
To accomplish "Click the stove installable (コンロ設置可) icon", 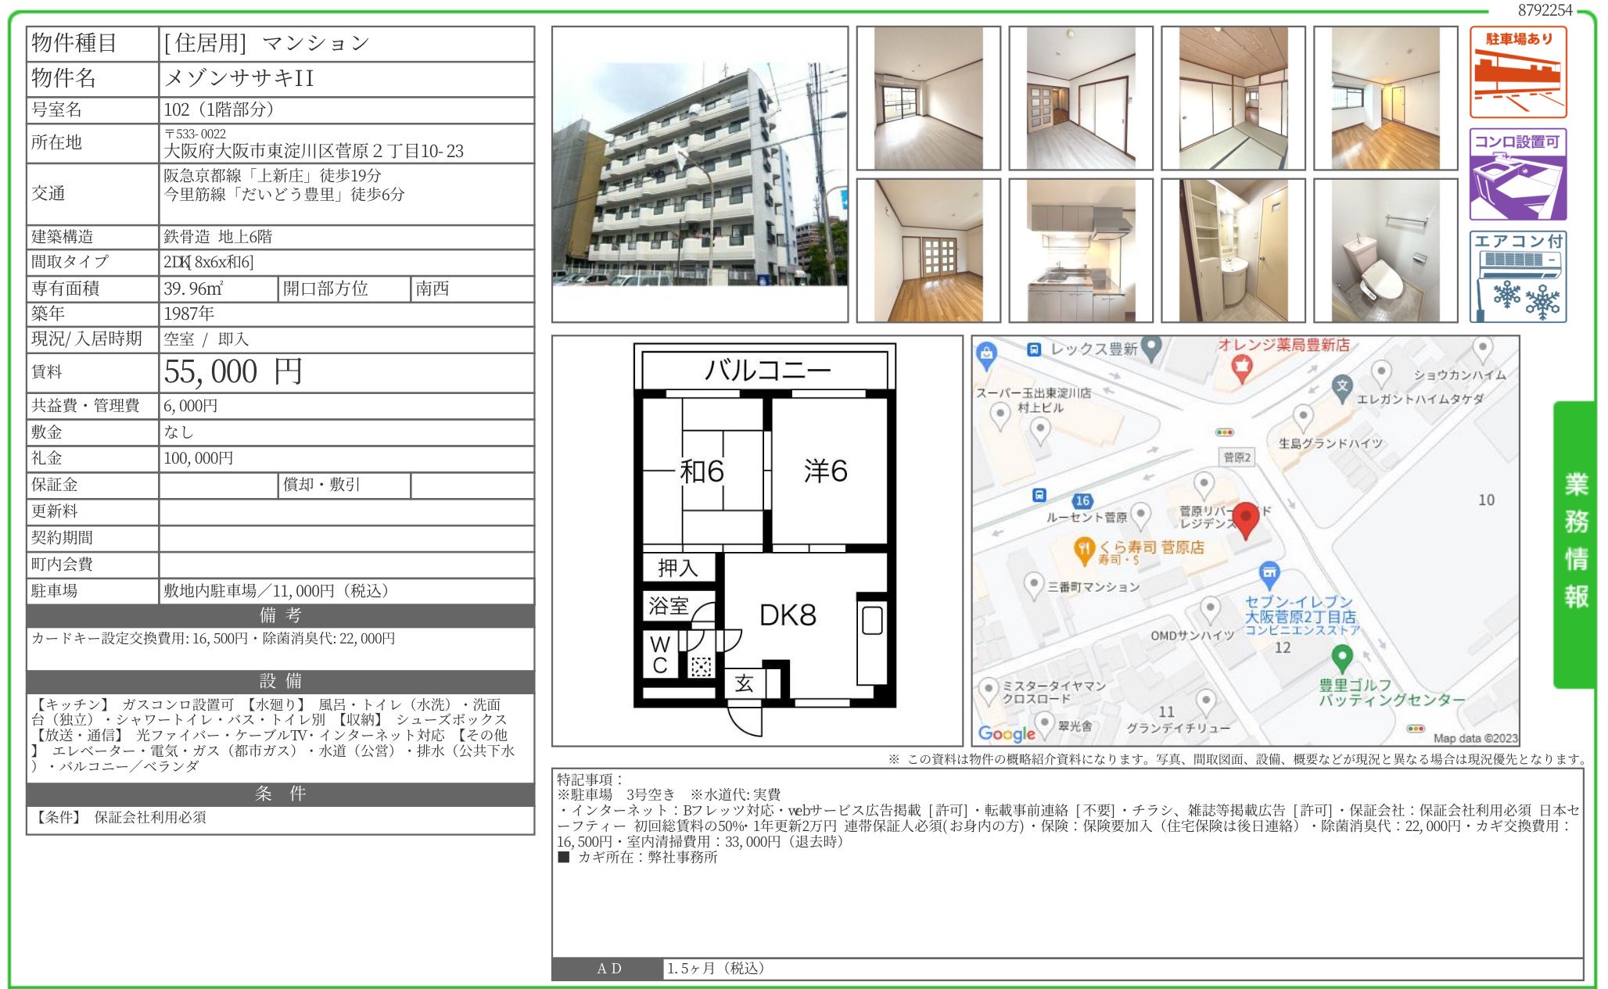I will pos(1517,174).
